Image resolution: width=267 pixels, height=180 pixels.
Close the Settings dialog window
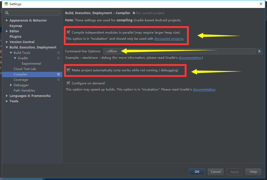(x=261, y=4)
